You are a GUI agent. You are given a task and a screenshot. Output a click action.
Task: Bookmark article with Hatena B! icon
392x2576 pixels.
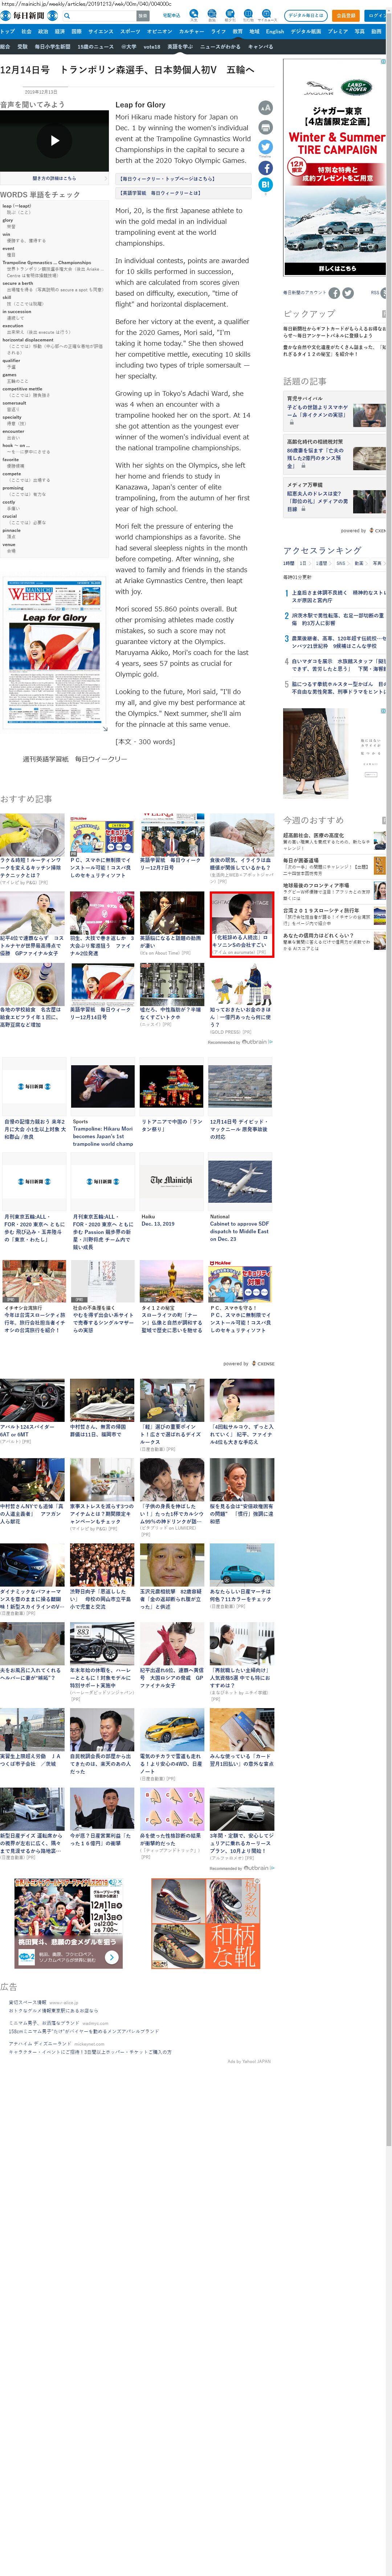[265, 185]
